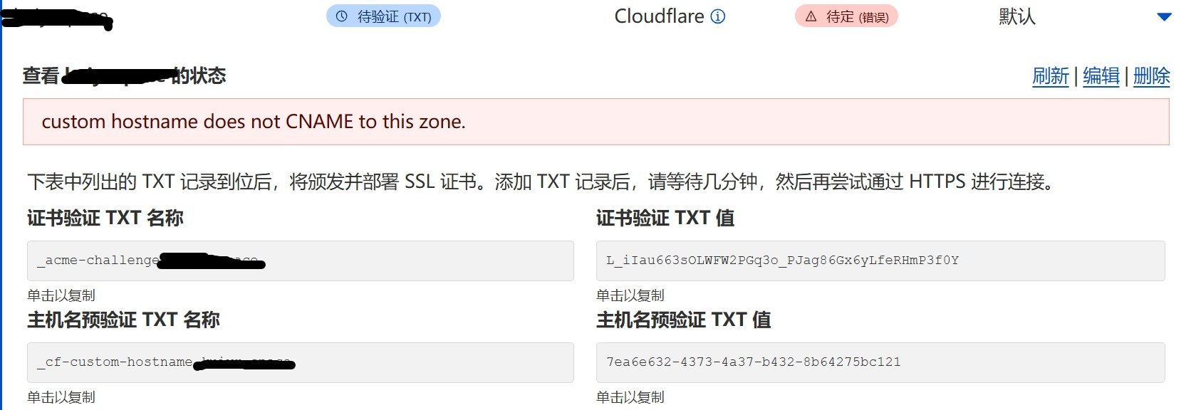The image size is (1191, 410).
Task: Click 单击以复制 under the _cf-custom-hostname name field
Action: pyautogui.click(x=61, y=397)
